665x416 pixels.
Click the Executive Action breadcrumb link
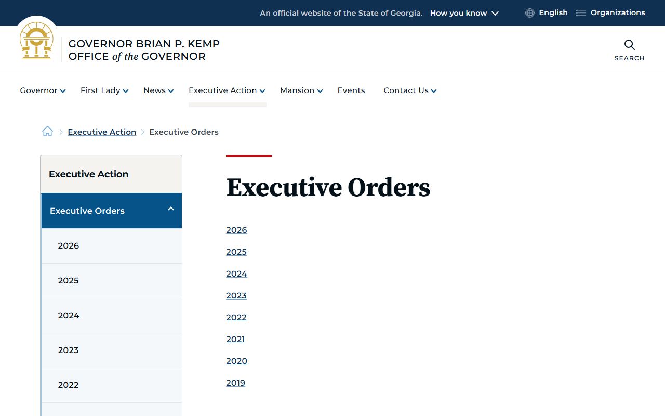click(x=102, y=132)
